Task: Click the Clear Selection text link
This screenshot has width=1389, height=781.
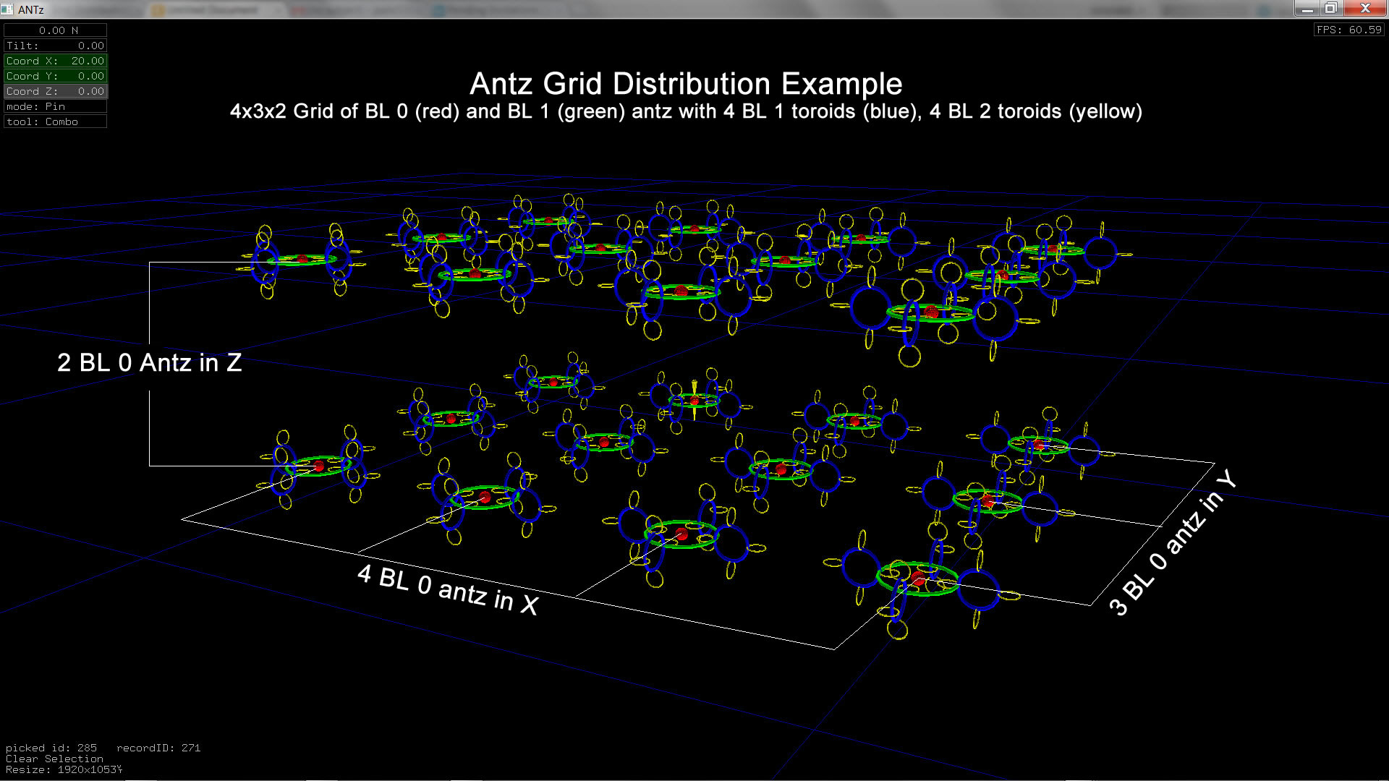Action: pyautogui.click(x=54, y=759)
